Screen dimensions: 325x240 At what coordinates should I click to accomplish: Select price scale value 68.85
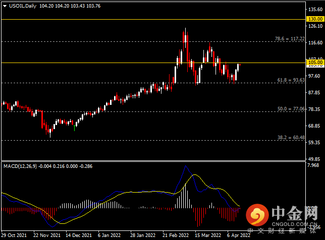click(x=315, y=126)
